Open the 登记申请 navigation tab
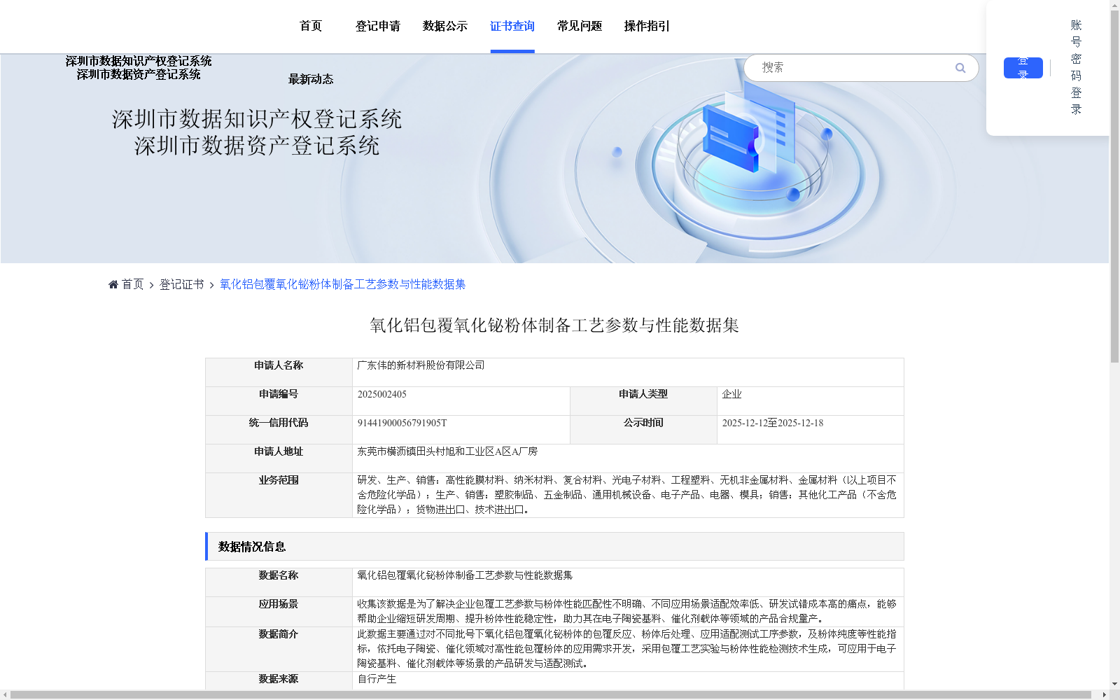The width and height of the screenshot is (1120, 700). pos(378,26)
